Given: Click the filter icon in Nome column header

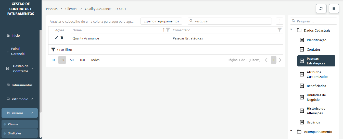Looking at the screenshot, I should coord(168,30).
